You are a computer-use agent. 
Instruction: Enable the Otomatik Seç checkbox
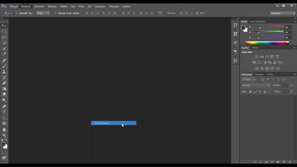17,13
